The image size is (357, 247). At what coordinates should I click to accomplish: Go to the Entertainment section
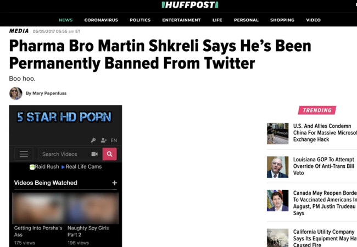click(181, 20)
